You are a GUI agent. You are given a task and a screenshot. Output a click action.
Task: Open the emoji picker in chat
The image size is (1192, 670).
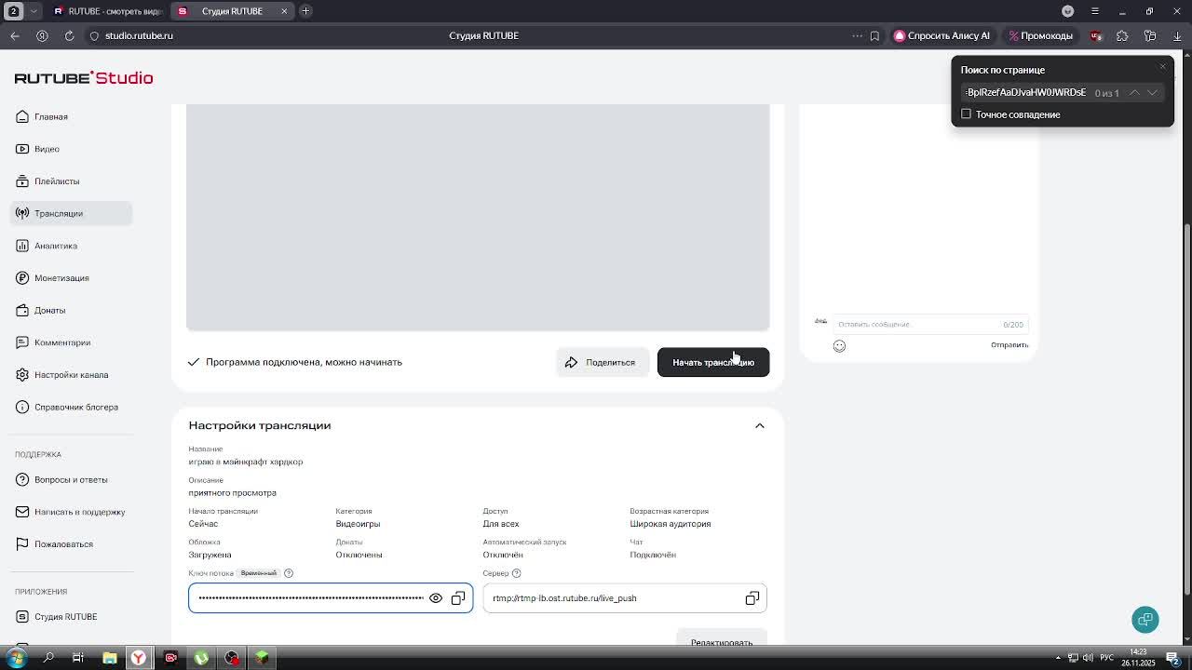pos(839,346)
